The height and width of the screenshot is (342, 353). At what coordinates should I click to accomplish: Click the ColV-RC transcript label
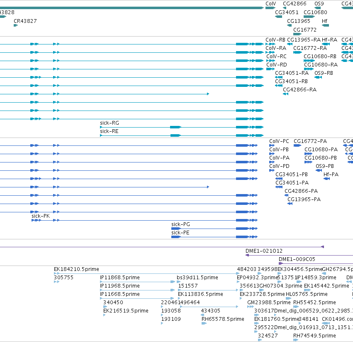click(x=276, y=57)
